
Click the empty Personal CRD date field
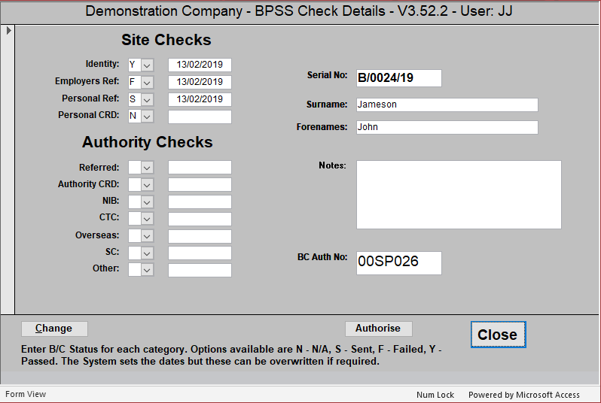[200, 117]
